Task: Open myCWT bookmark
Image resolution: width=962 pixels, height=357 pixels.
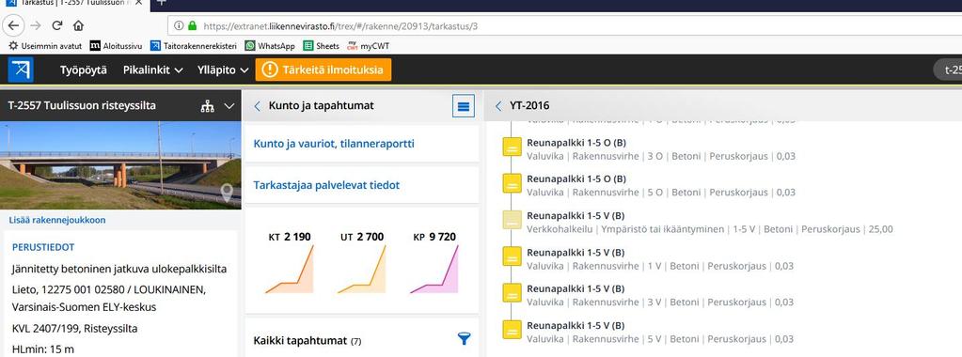Action: click(368, 46)
